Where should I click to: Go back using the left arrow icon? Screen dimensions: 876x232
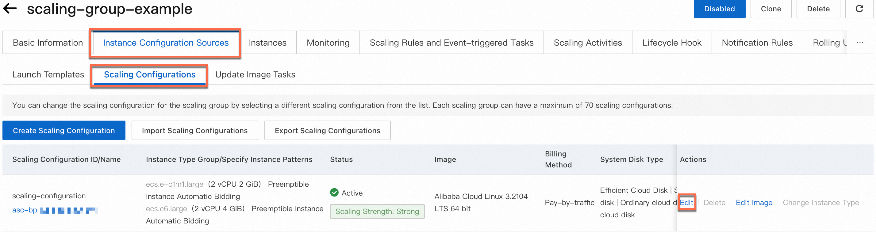[x=10, y=9]
